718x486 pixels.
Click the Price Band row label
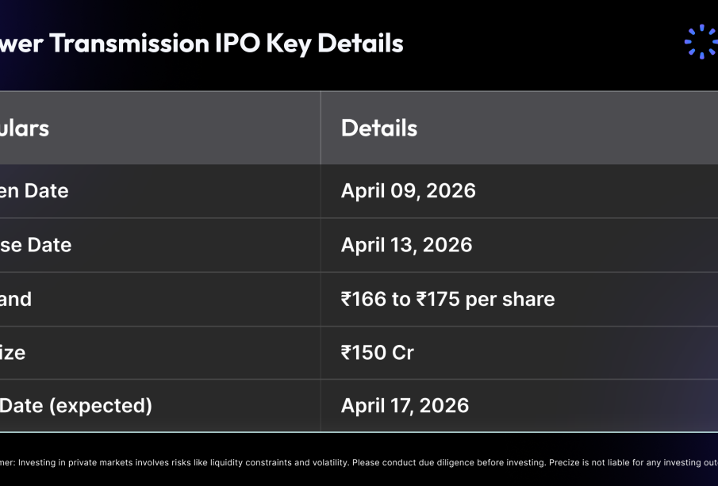click(16, 299)
